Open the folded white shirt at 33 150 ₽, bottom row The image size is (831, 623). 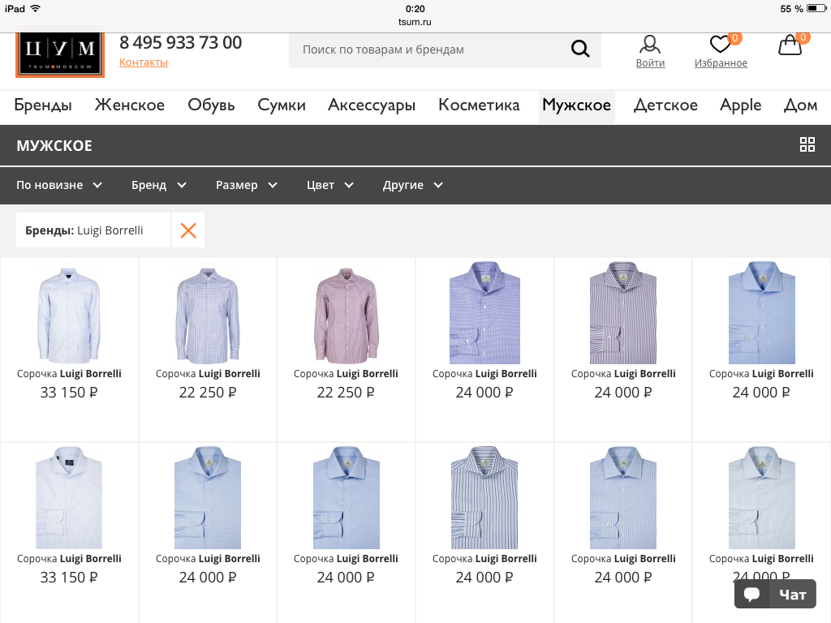[x=69, y=497]
